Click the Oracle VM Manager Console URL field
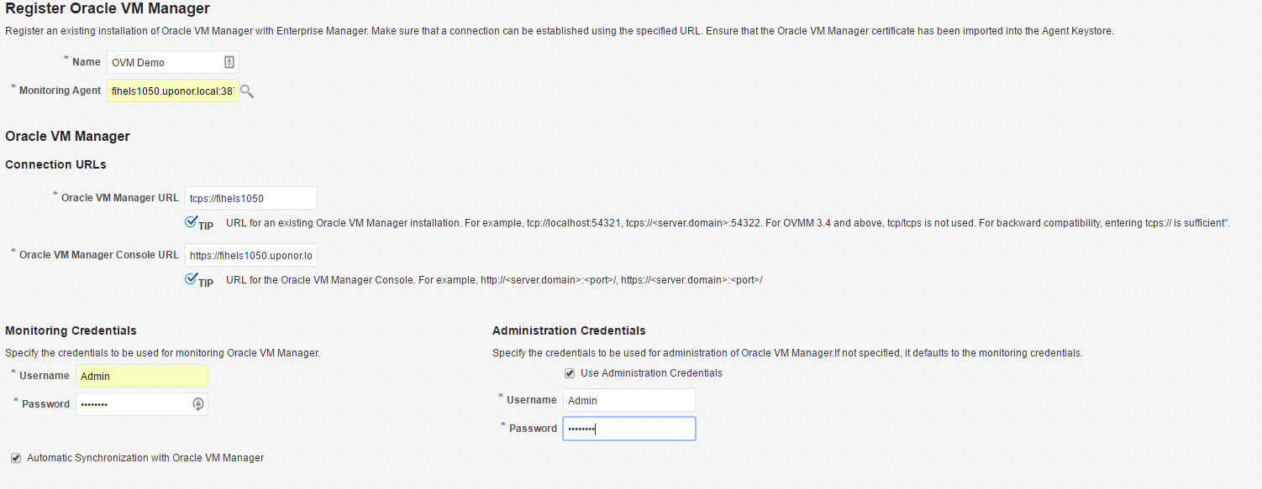 (251, 255)
